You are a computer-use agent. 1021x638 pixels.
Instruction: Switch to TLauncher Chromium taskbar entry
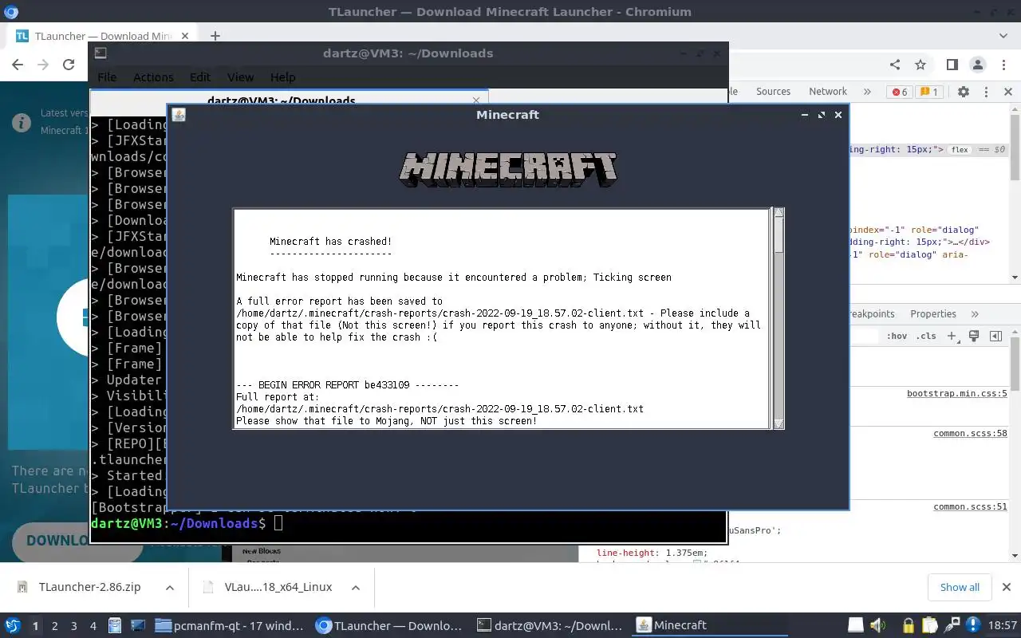[x=390, y=625]
